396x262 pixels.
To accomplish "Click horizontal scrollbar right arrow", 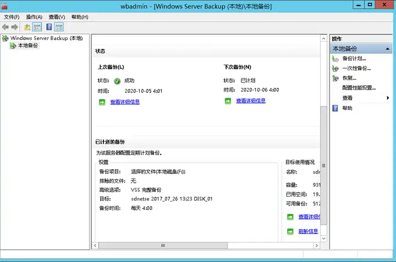I will coord(316,246).
